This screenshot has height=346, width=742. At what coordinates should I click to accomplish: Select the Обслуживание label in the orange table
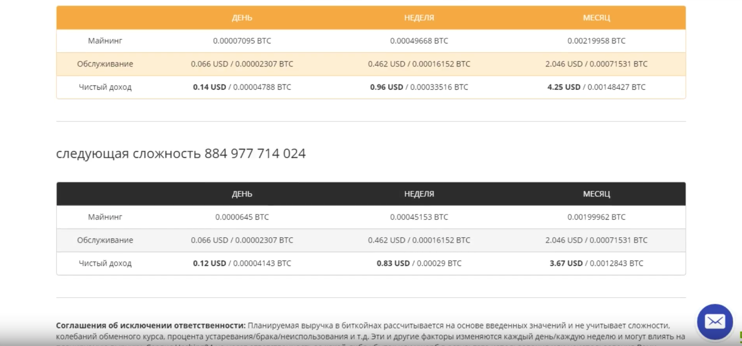tap(105, 64)
